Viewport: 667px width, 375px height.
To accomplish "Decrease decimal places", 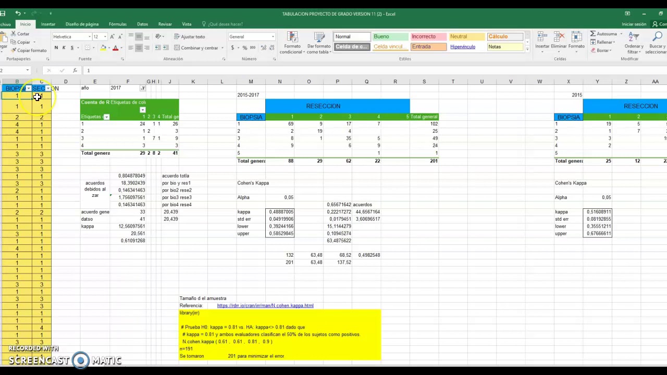I will 271,48.
